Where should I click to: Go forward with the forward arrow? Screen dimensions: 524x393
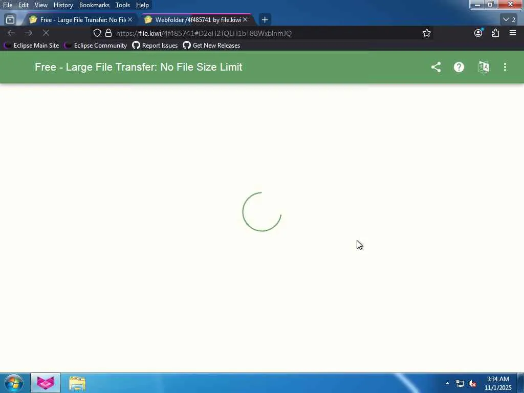29,33
